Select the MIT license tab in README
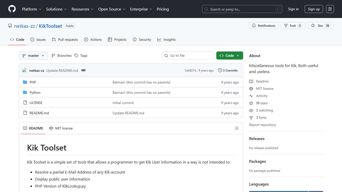The width and height of the screenshot is (342, 192). (61, 128)
